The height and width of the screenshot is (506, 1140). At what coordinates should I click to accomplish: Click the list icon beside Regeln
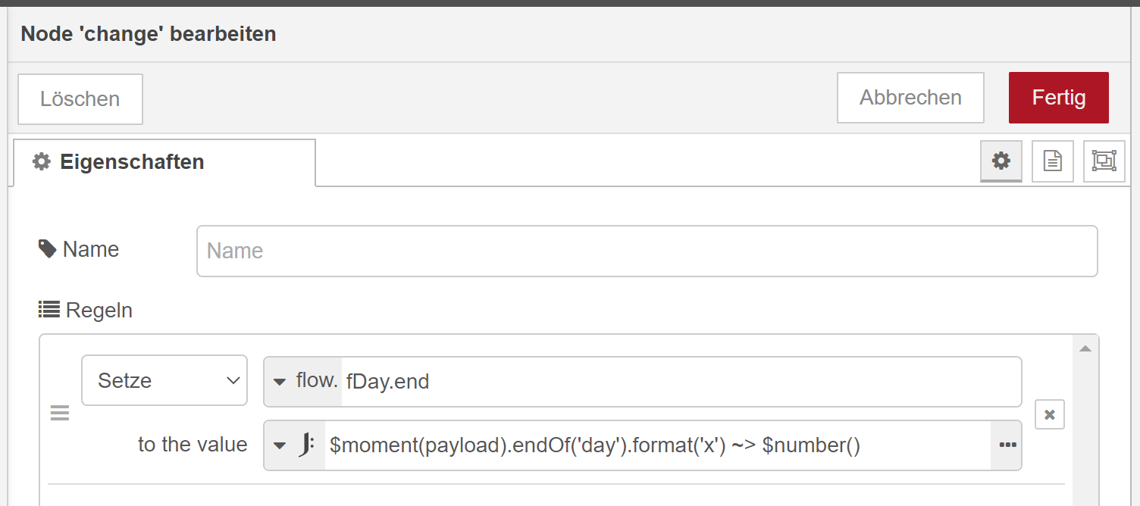click(x=49, y=309)
